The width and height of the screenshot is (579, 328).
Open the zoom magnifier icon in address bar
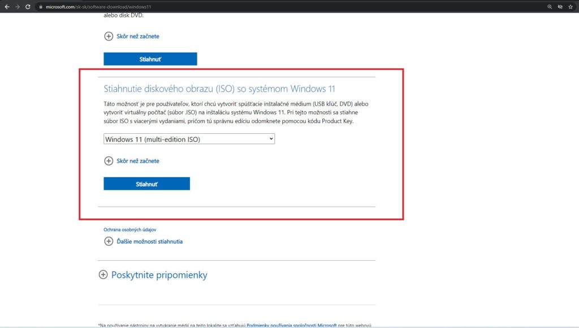click(x=550, y=6)
